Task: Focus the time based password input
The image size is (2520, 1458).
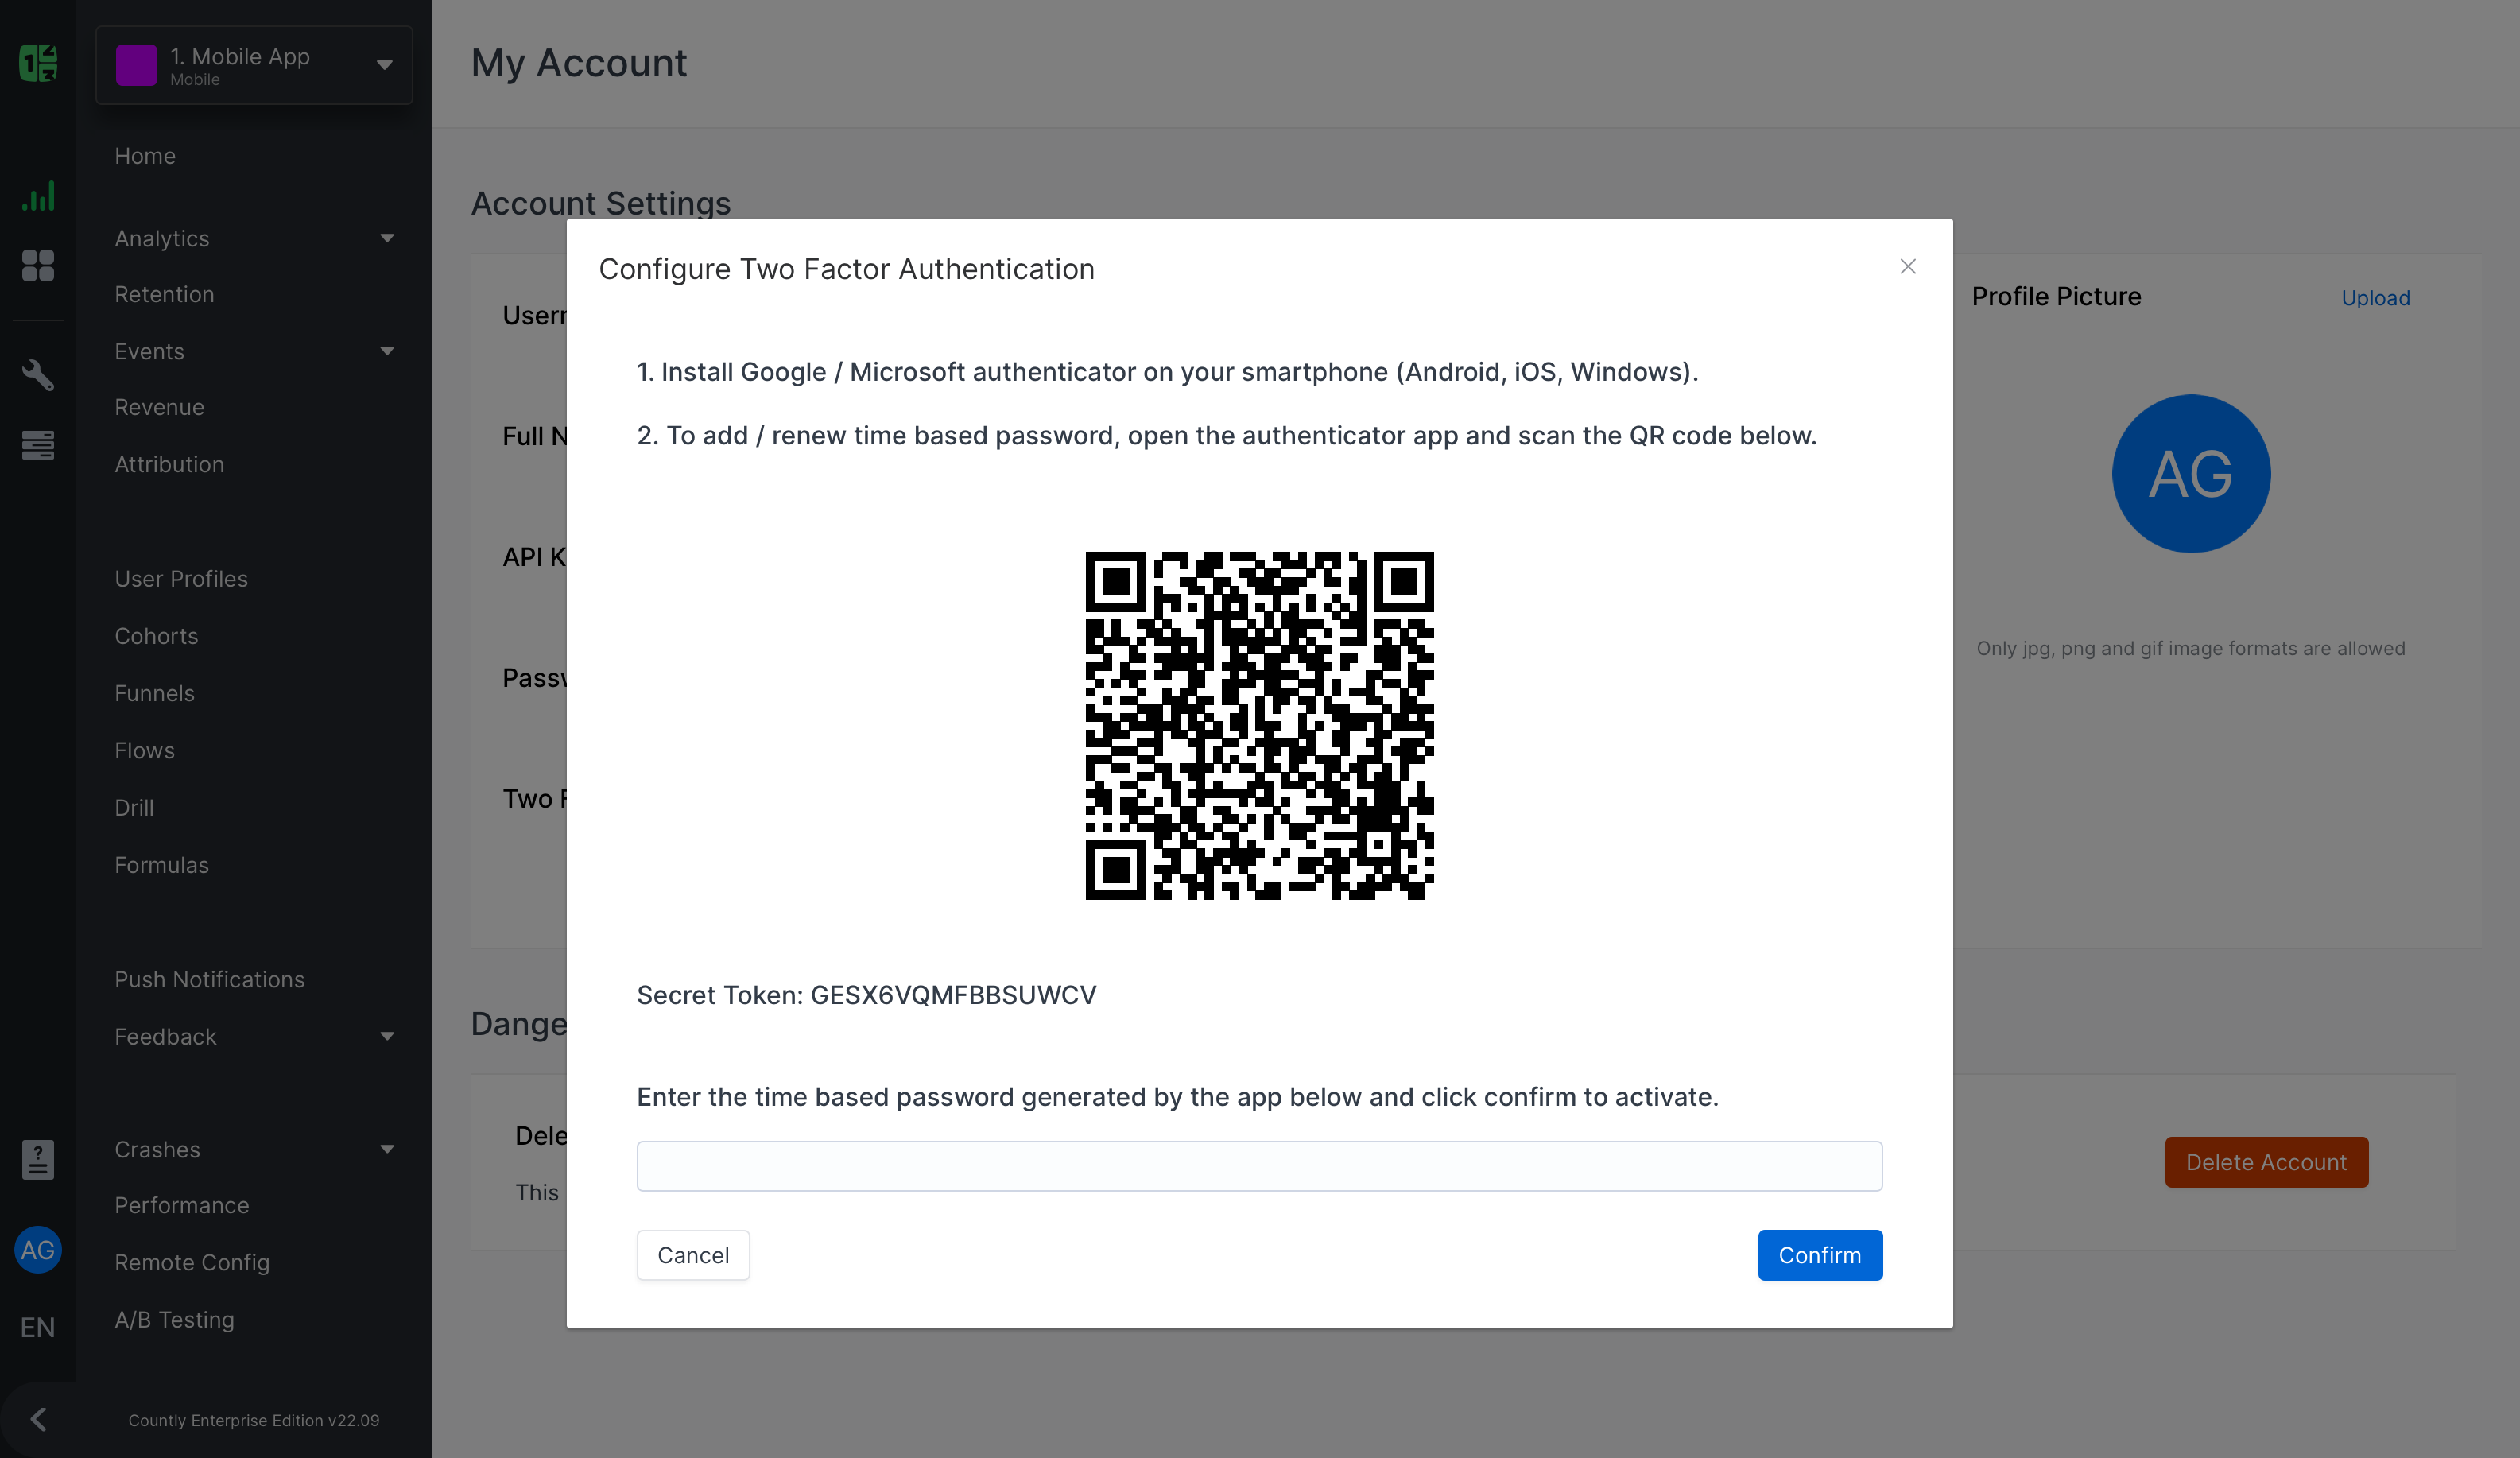Action: [x=1259, y=1166]
